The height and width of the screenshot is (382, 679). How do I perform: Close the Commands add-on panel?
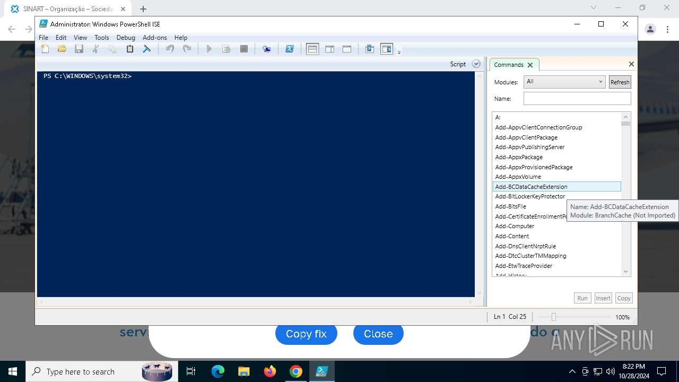(x=631, y=64)
